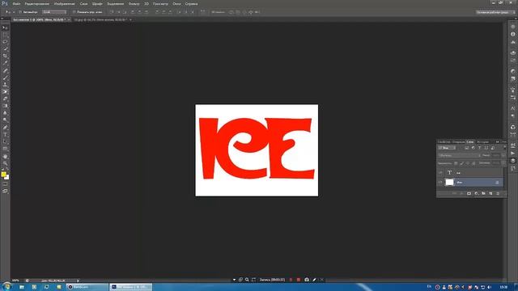
Task: Toggle Показать упр. элем. checkbox
Action: pyautogui.click(x=74, y=12)
